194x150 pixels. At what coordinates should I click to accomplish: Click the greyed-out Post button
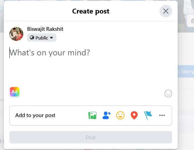click(x=91, y=137)
